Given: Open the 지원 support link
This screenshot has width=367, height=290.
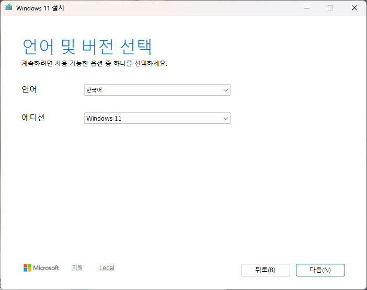Looking at the screenshot, I should (x=77, y=268).
